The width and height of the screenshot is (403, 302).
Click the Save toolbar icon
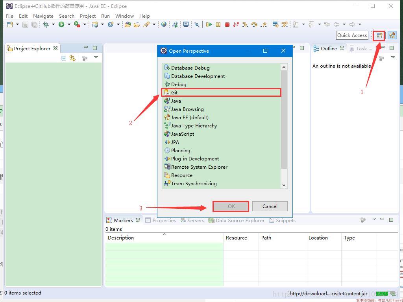25,24
